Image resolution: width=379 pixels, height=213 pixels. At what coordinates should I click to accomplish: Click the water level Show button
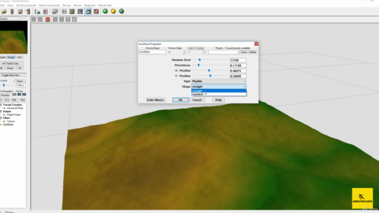(x=20, y=81)
